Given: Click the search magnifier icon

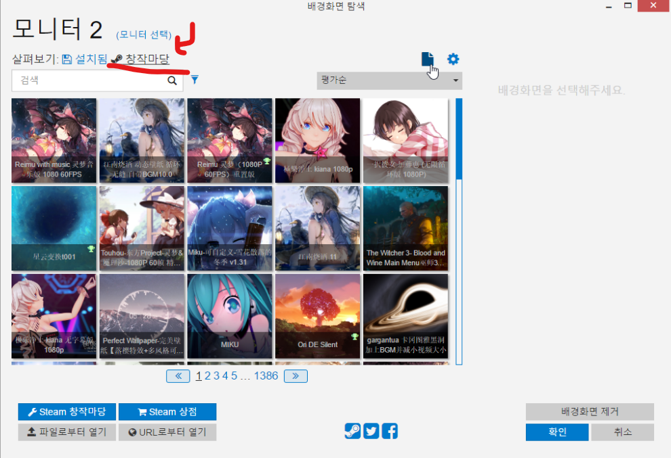Looking at the screenshot, I should [172, 81].
